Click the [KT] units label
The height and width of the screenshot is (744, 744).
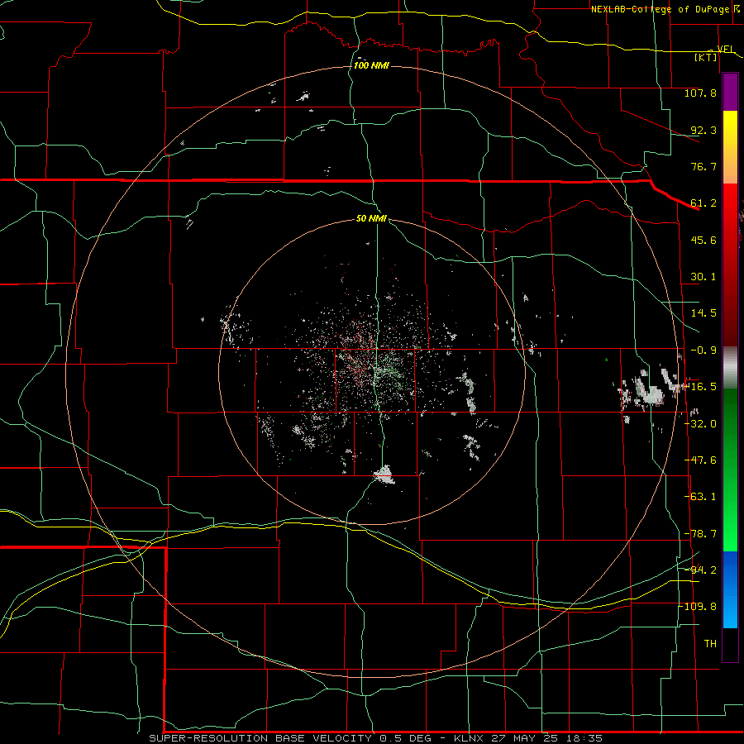click(x=706, y=57)
